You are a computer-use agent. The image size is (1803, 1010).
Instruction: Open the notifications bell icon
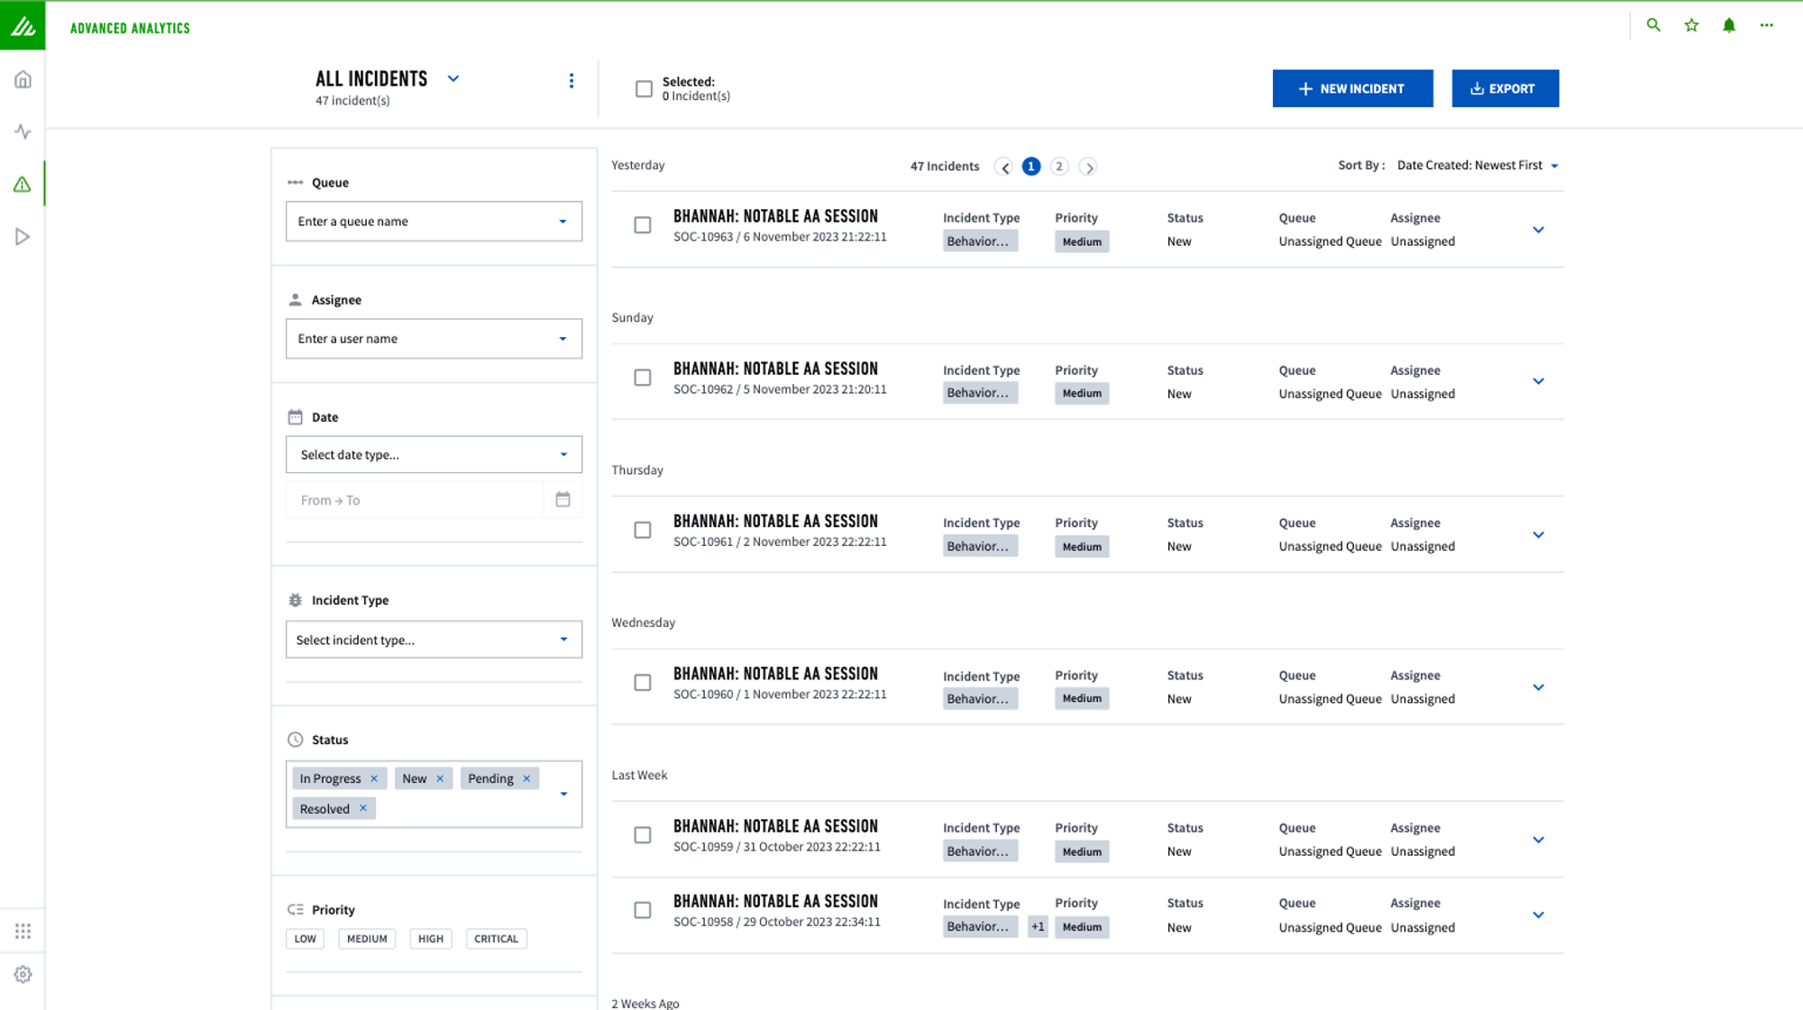[1728, 25]
